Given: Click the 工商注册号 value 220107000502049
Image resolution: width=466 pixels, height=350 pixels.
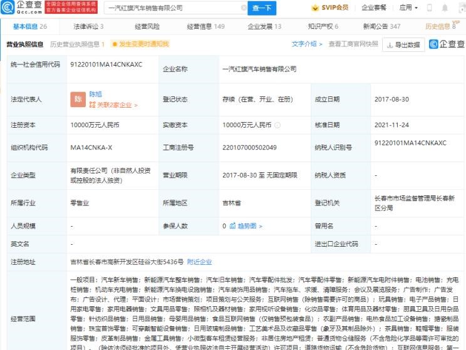Looking at the screenshot, I should pyautogui.click(x=249, y=147).
